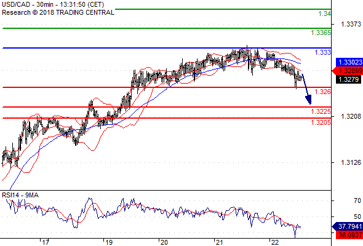Image resolution: width=363 pixels, height=246 pixels.
Task: Click the 1.3126 price axis value
Action: (351, 162)
